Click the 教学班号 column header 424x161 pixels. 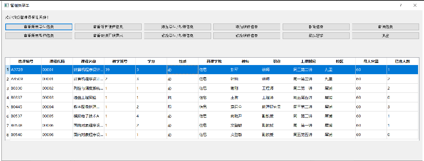click(x=120, y=61)
